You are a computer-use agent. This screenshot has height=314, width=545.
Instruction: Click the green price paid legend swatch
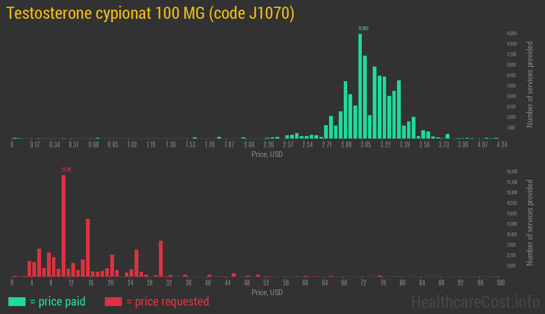17,301
